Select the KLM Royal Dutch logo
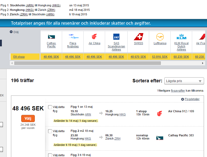This screenshot has height=157, width=207. [x=182, y=37]
